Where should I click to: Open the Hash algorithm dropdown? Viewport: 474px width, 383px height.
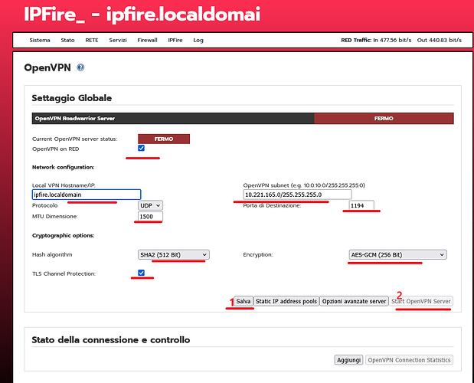(x=174, y=255)
